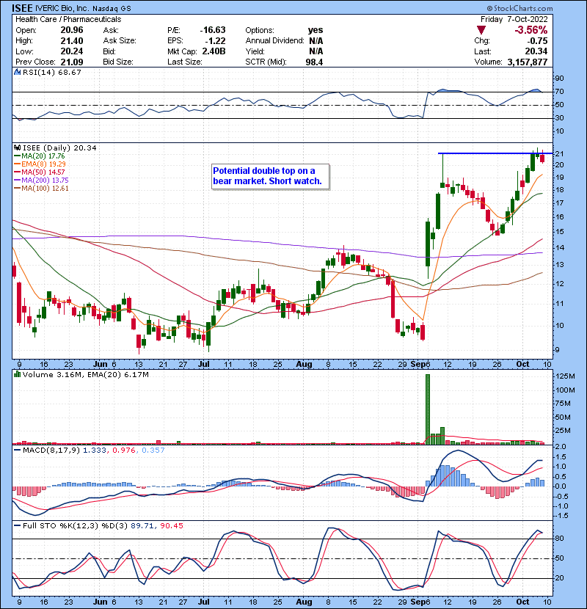Click the Volume value 3,157,877
This screenshot has width=587, height=609.
[527, 62]
